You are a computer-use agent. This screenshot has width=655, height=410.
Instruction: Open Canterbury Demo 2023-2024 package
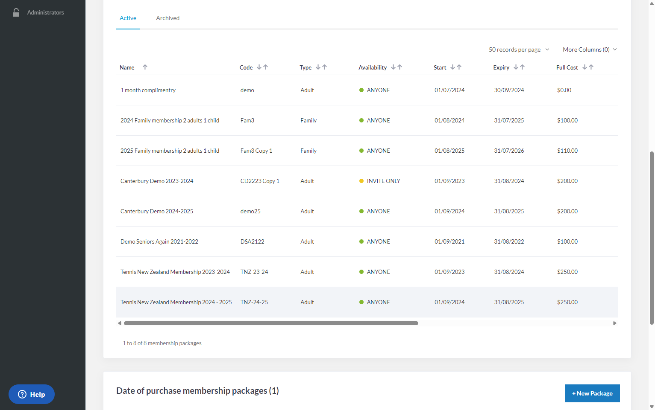(157, 181)
